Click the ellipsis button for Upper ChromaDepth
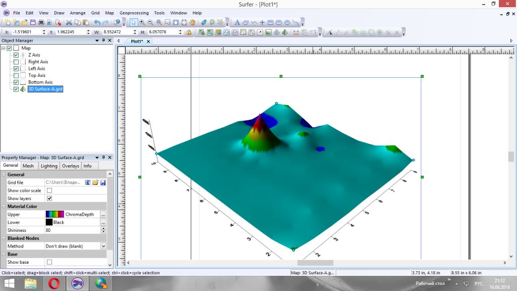517x291 pixels. [103, 214]
